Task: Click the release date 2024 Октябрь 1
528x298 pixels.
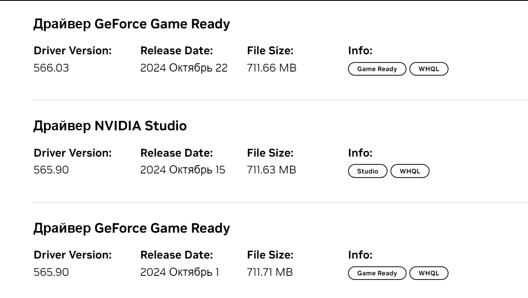Action: coord(180,272)
